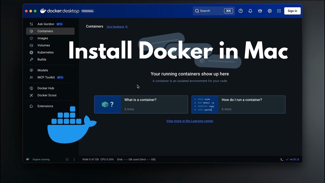Open How do I run a container? card
Image resolution: width=325 pixels, height=183 pixels.
238,104
